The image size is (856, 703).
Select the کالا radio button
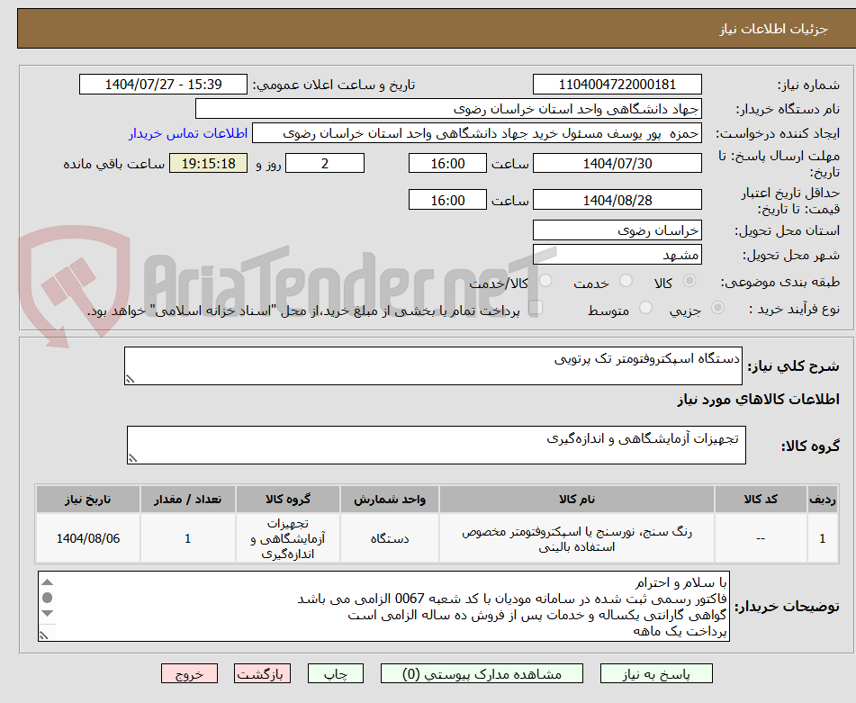pyautogui.click(x=691, y=280)
